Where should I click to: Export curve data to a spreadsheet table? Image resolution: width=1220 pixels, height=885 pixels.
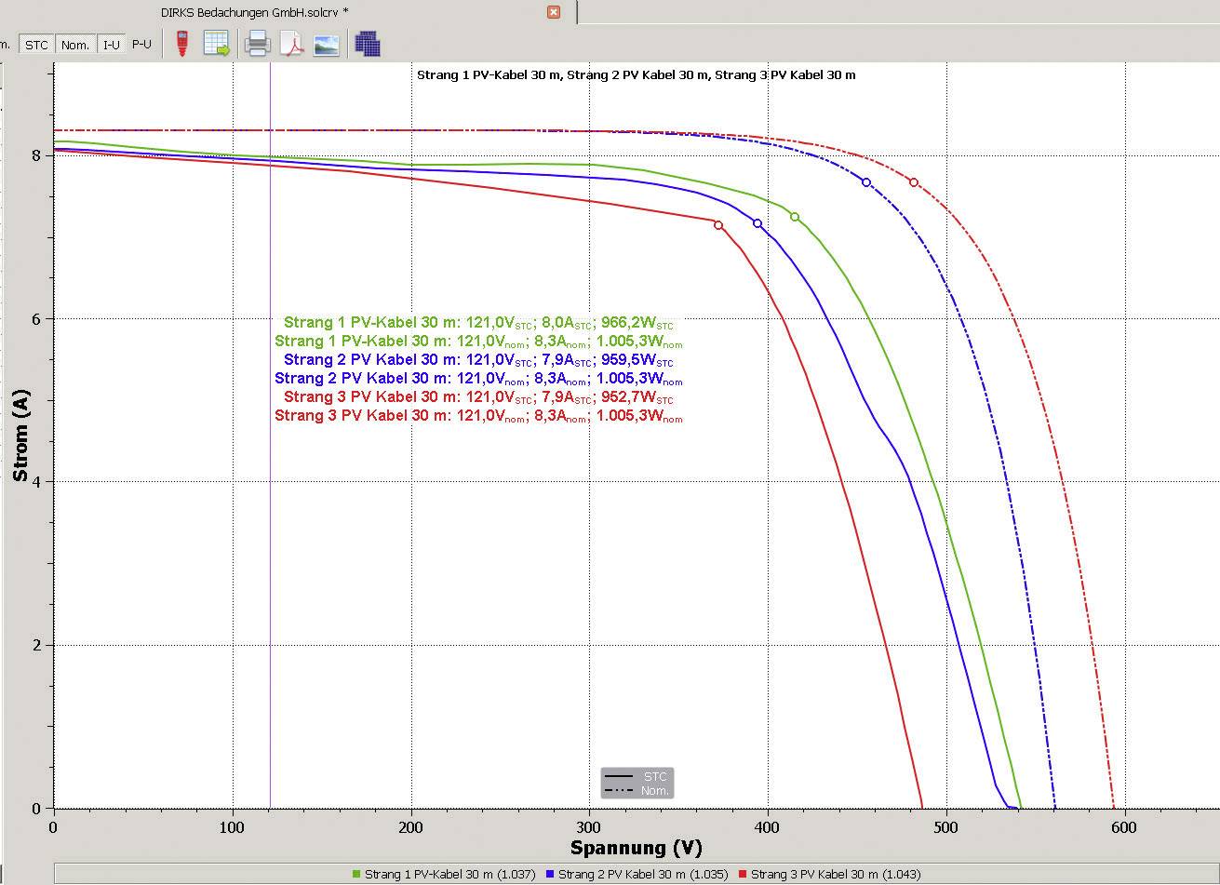click(x=217, y=43)
